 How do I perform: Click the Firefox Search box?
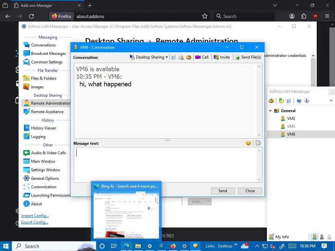point(244,16)
